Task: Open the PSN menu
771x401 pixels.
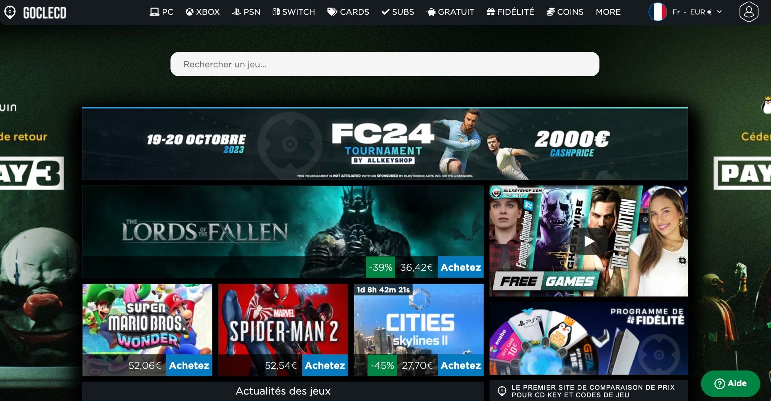Action: click(x=246, y=12)
